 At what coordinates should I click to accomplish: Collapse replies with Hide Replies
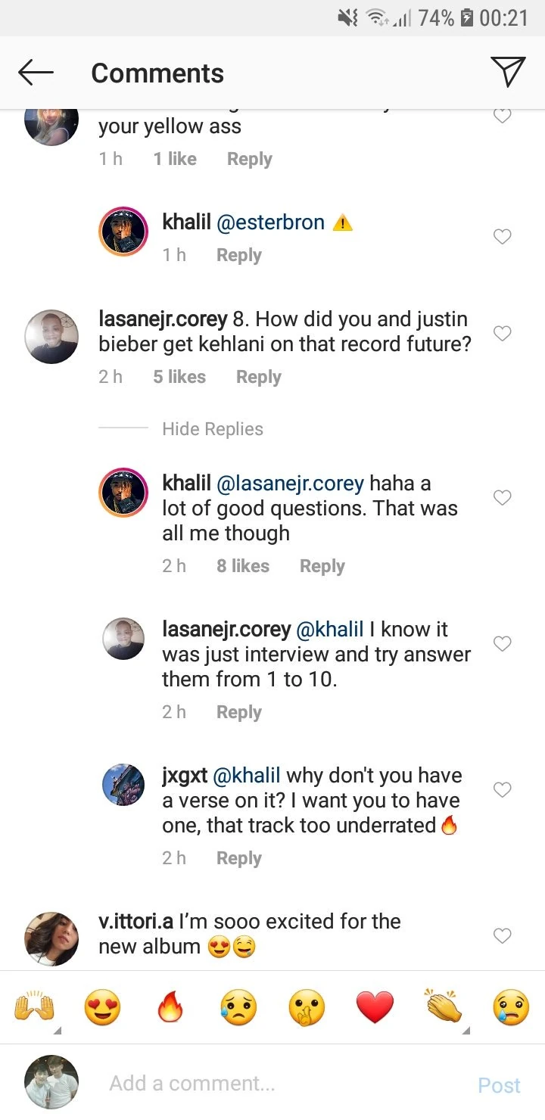[x=212, y=429]
